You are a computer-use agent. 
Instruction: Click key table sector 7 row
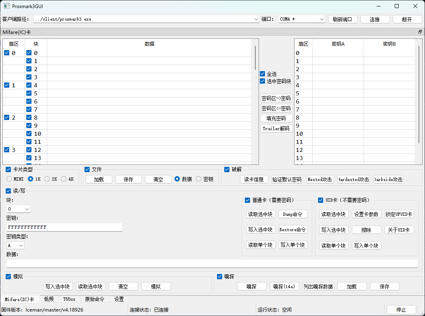pyautogui.click(x=355, y=110)
